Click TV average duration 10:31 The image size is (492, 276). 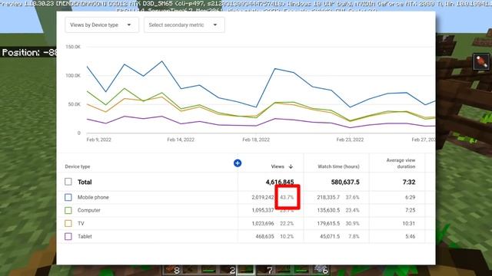[410, 223]
